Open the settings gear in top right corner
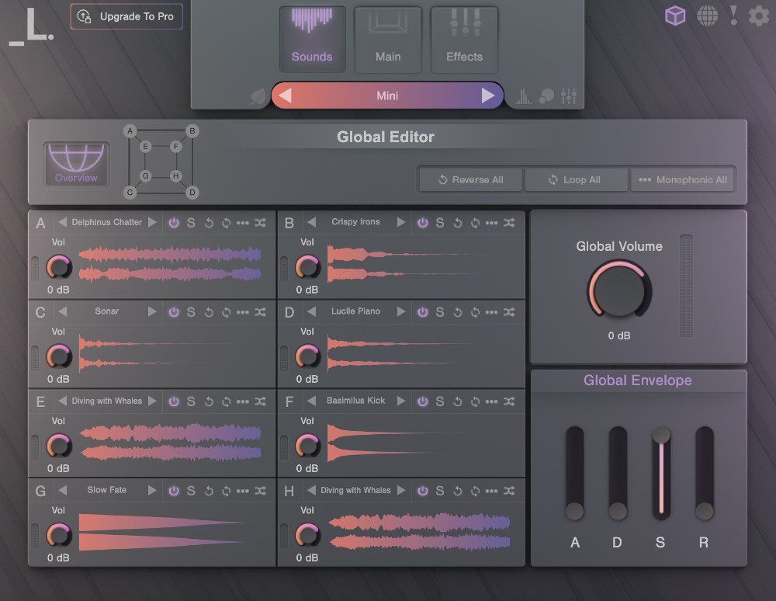This screenshot has height=601, width=776. pyautogui.click(x=758, y=15)
